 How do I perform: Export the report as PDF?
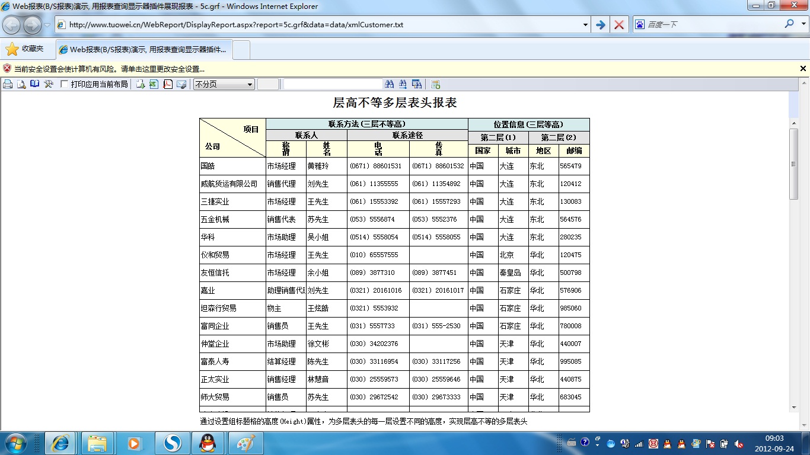click(x=168, y=84)
